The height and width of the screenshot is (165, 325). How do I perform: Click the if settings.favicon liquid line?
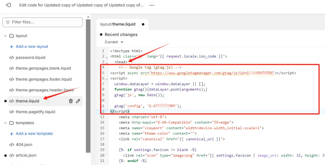tap(157, 150)
